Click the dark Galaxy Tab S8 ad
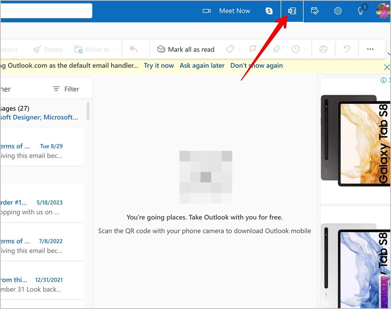 click(x=355, y=141)
